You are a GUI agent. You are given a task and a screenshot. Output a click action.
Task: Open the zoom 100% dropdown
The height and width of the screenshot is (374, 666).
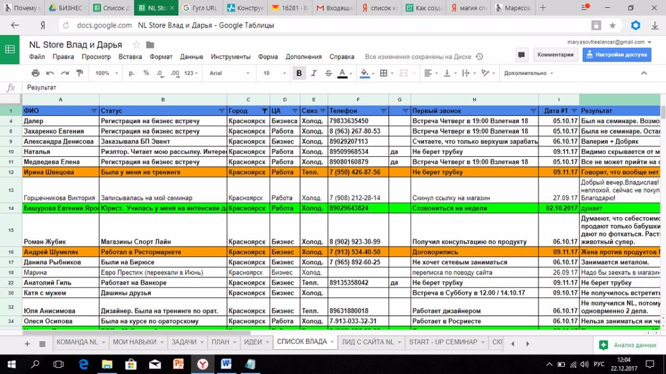point(105,73)
